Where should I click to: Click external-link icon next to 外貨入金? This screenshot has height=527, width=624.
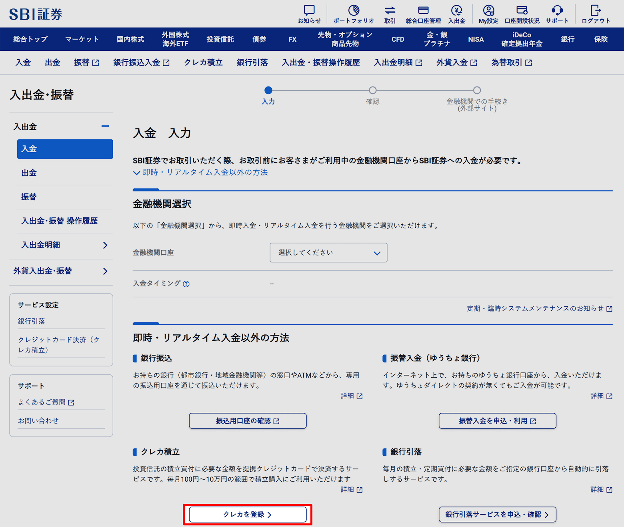474,62
